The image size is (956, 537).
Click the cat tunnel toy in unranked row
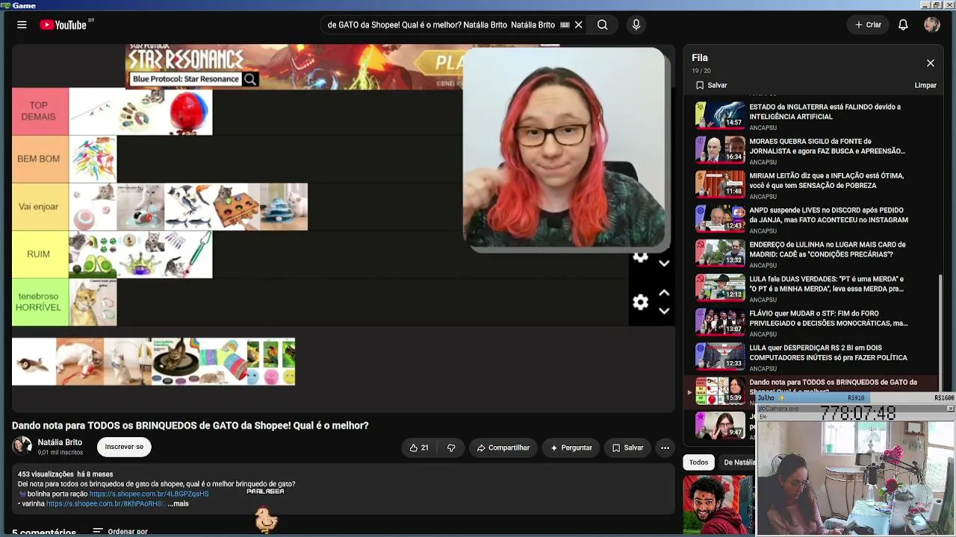223,362
